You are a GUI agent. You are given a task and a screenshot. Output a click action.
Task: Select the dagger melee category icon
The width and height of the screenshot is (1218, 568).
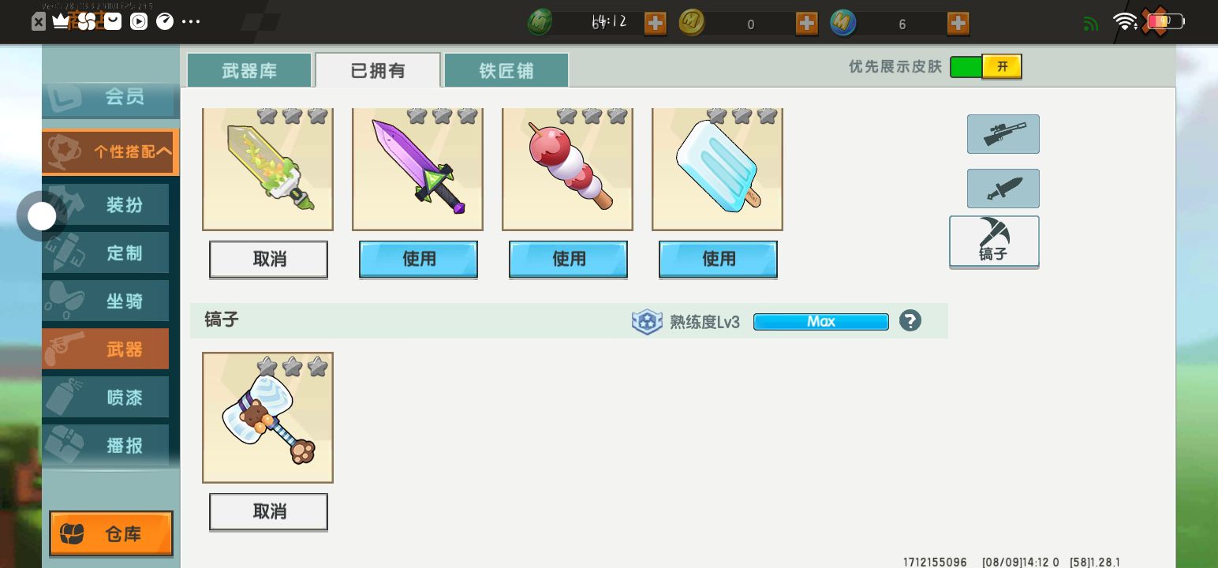(x=1003, y=189)
